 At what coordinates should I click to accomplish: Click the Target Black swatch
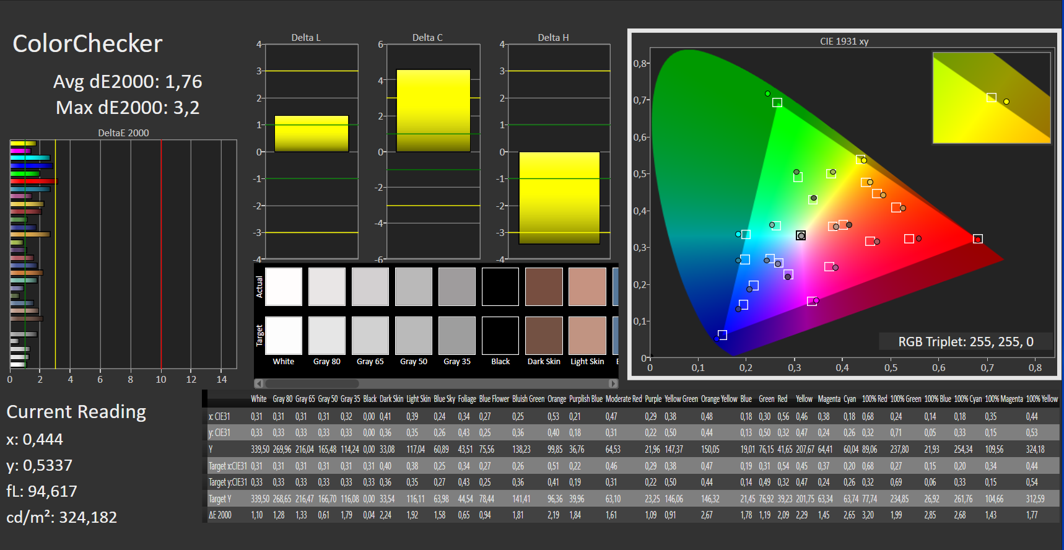coord(500,336)
